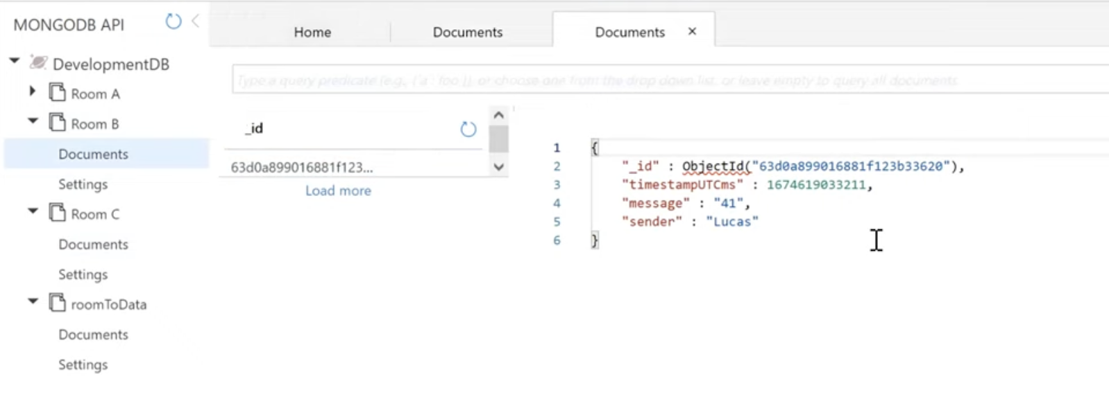Click line number 1 in the editor
1109x406 pixels.
pos(557,148)
